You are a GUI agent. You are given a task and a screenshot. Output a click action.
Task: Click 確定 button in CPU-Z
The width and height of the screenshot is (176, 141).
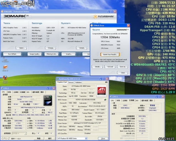[x=50, y=139]
